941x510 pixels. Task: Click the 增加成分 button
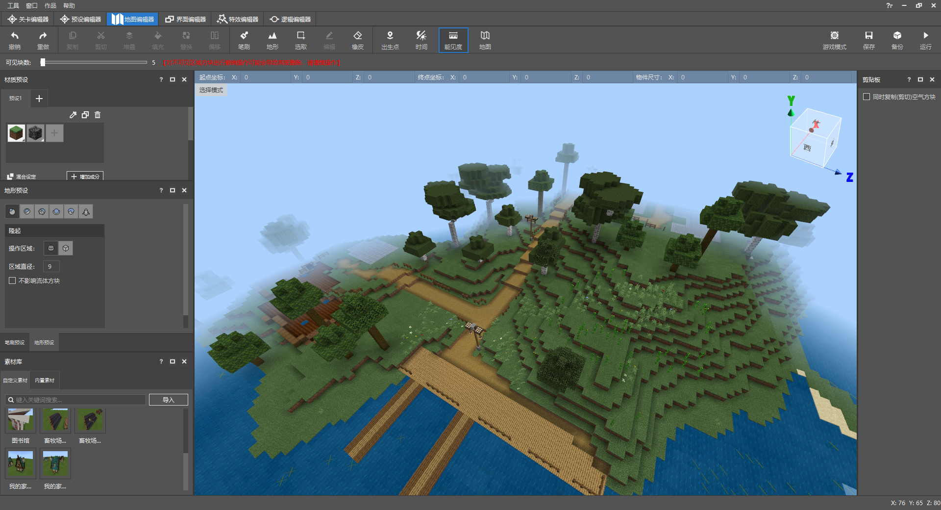pos(85,176)
